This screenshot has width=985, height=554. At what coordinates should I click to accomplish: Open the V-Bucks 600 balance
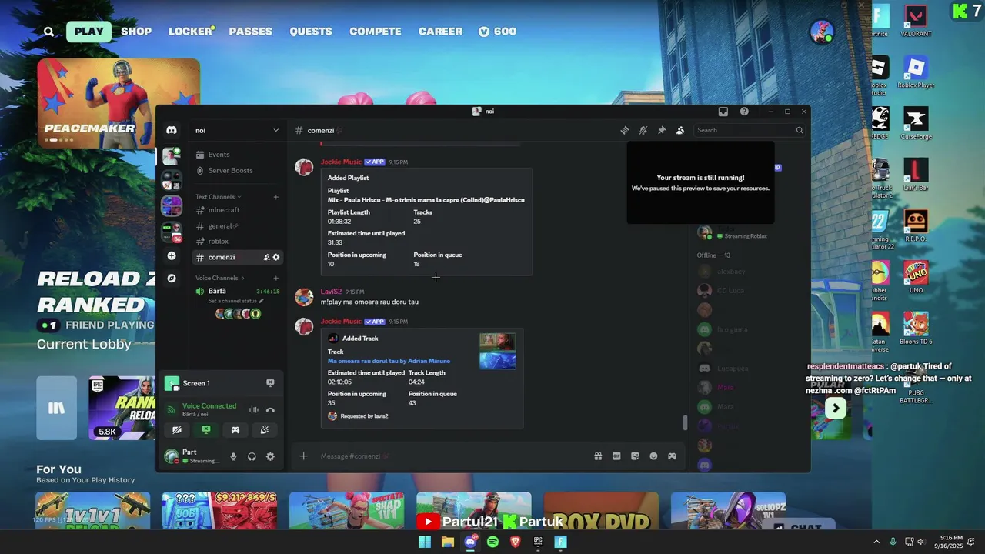tap(497, 32)
